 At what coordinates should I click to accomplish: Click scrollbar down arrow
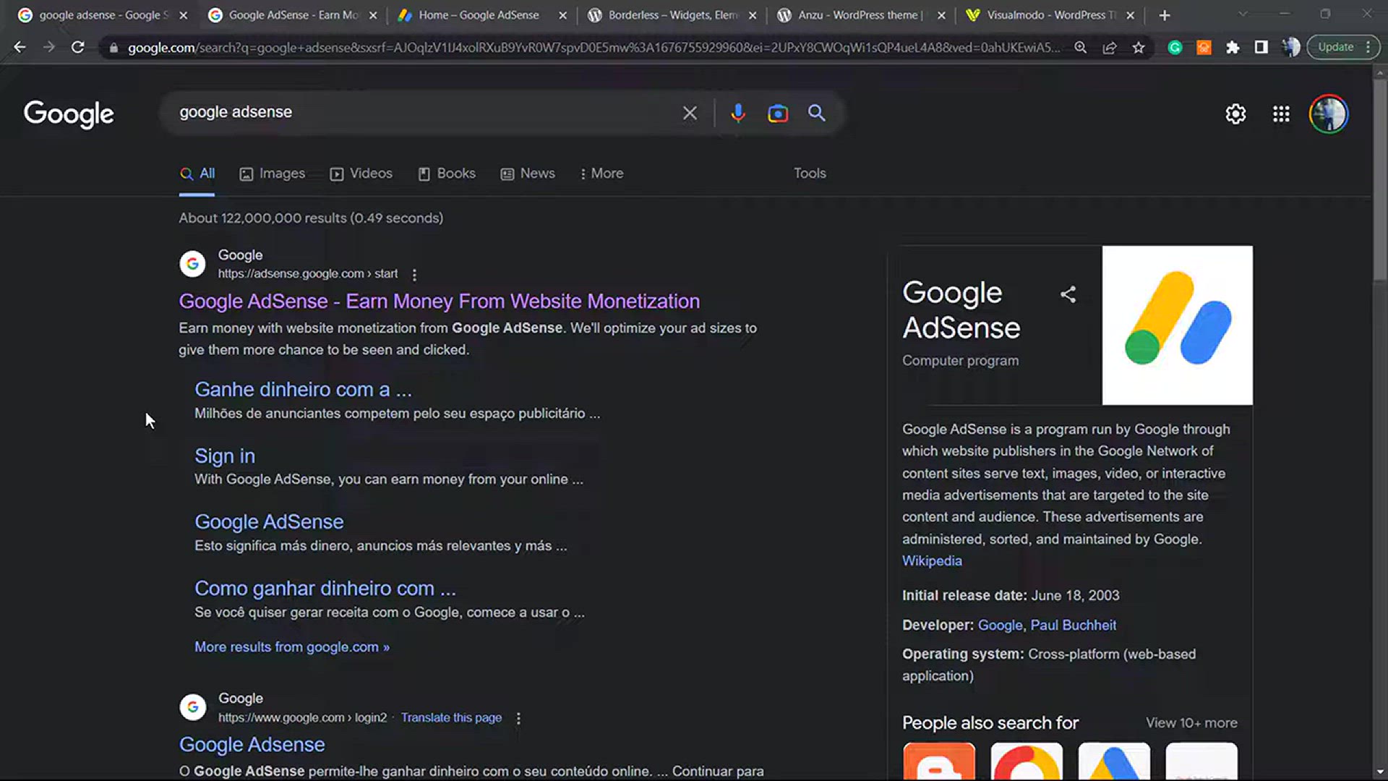[1380, 772]
